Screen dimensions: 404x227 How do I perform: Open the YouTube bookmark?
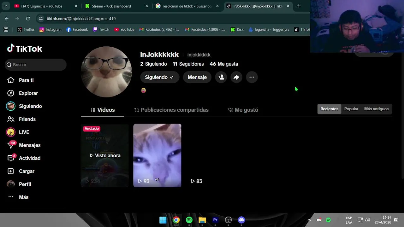pyautogui.click(x=124, y=29)
